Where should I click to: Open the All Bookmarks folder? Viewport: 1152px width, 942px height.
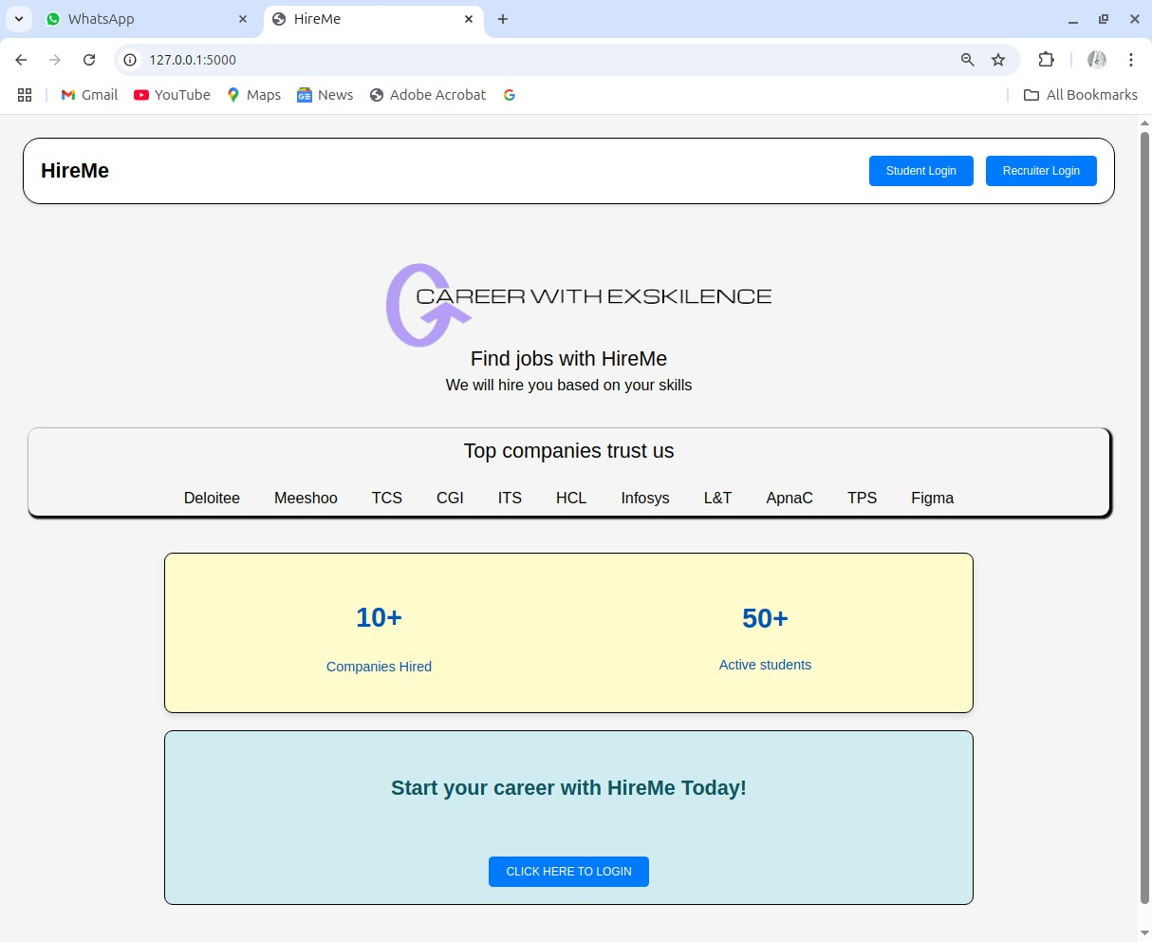pos(1081,95)
